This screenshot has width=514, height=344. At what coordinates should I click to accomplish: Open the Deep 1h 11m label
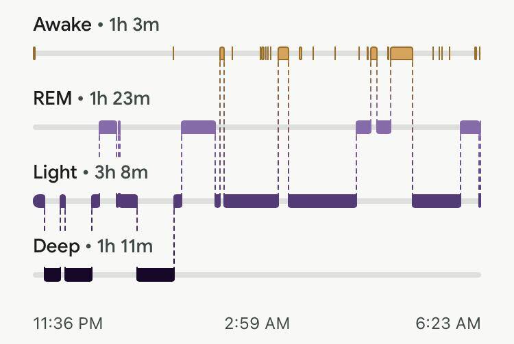[93, 246]
